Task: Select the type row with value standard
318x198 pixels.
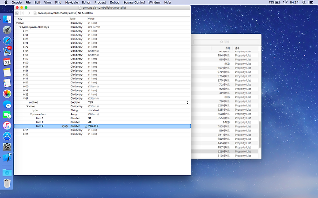Action: (102, 110)
